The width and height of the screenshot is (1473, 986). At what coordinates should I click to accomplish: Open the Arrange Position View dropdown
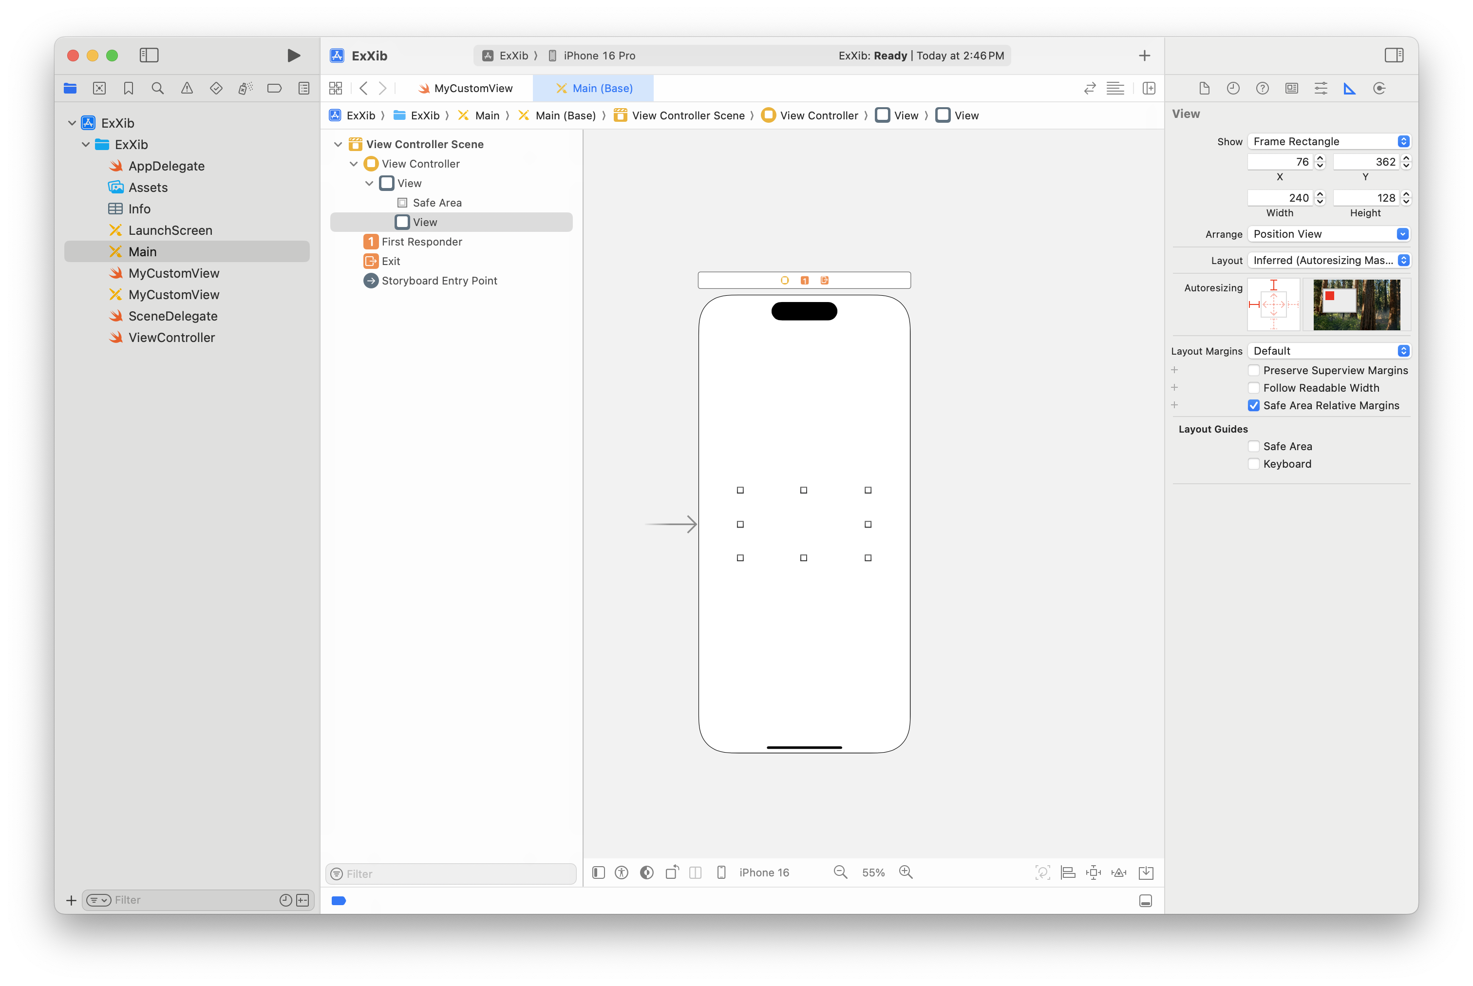tap(1328, 234)
